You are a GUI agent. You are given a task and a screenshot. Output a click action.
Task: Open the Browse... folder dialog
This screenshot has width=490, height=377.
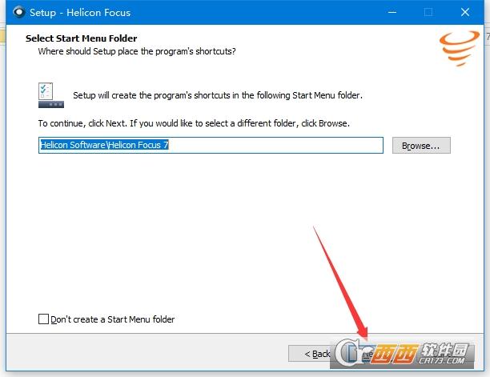click(x=421, y=146)
